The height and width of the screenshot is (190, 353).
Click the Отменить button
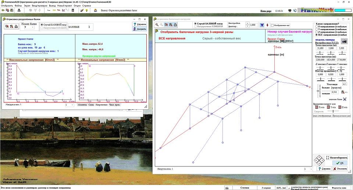[x=340, y=169]
